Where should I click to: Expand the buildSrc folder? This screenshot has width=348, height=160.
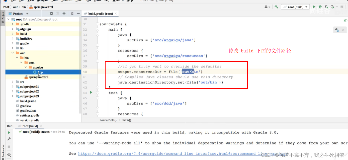(13, 39)
